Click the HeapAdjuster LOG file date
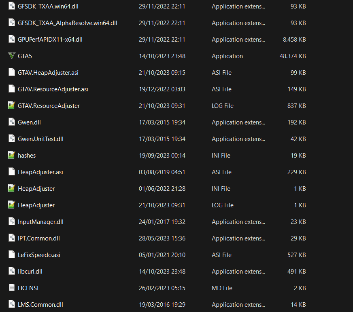The image size is (353, 312). pos(162,205)
